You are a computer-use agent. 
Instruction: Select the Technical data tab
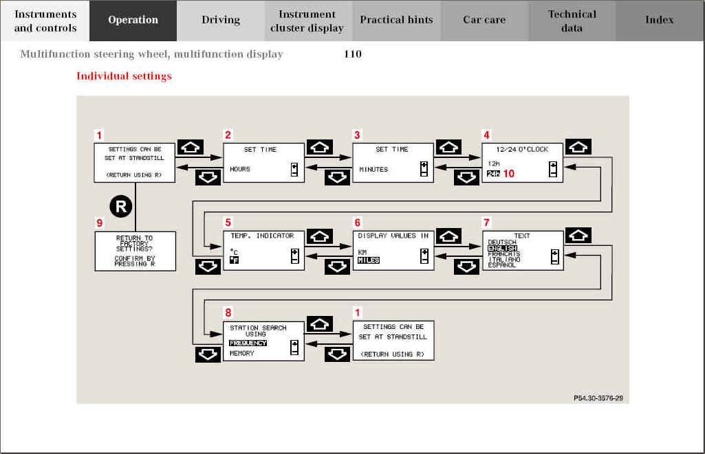572,21
